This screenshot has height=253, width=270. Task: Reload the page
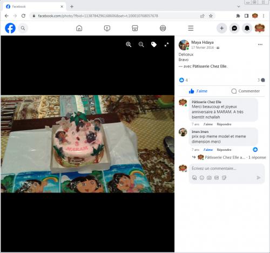click(x=23, y=16)
